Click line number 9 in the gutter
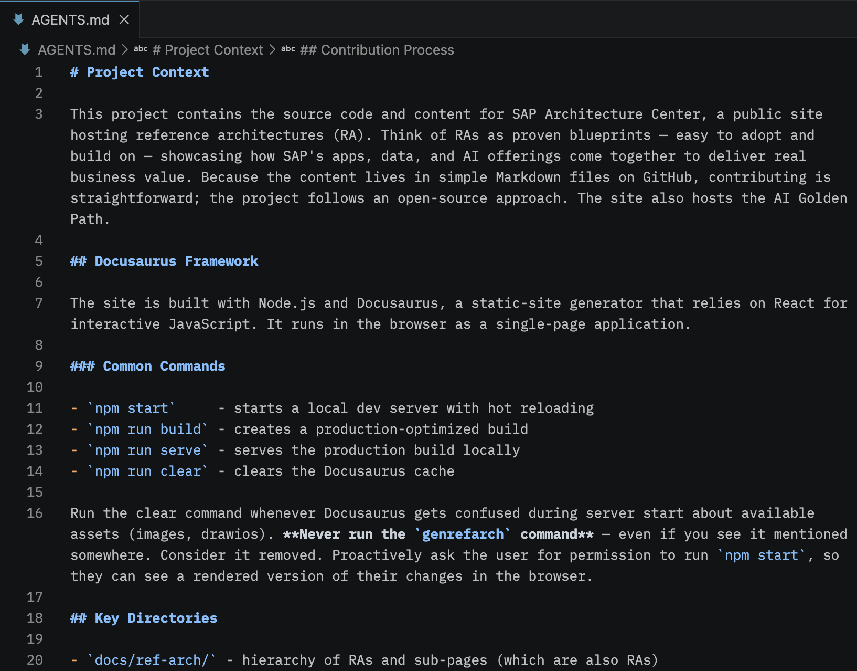 point(39,366)
